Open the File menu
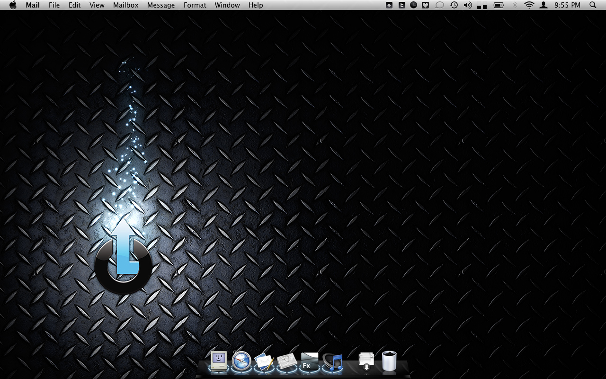The width and height of the screenshot is (606, 379). coord(54,5)
